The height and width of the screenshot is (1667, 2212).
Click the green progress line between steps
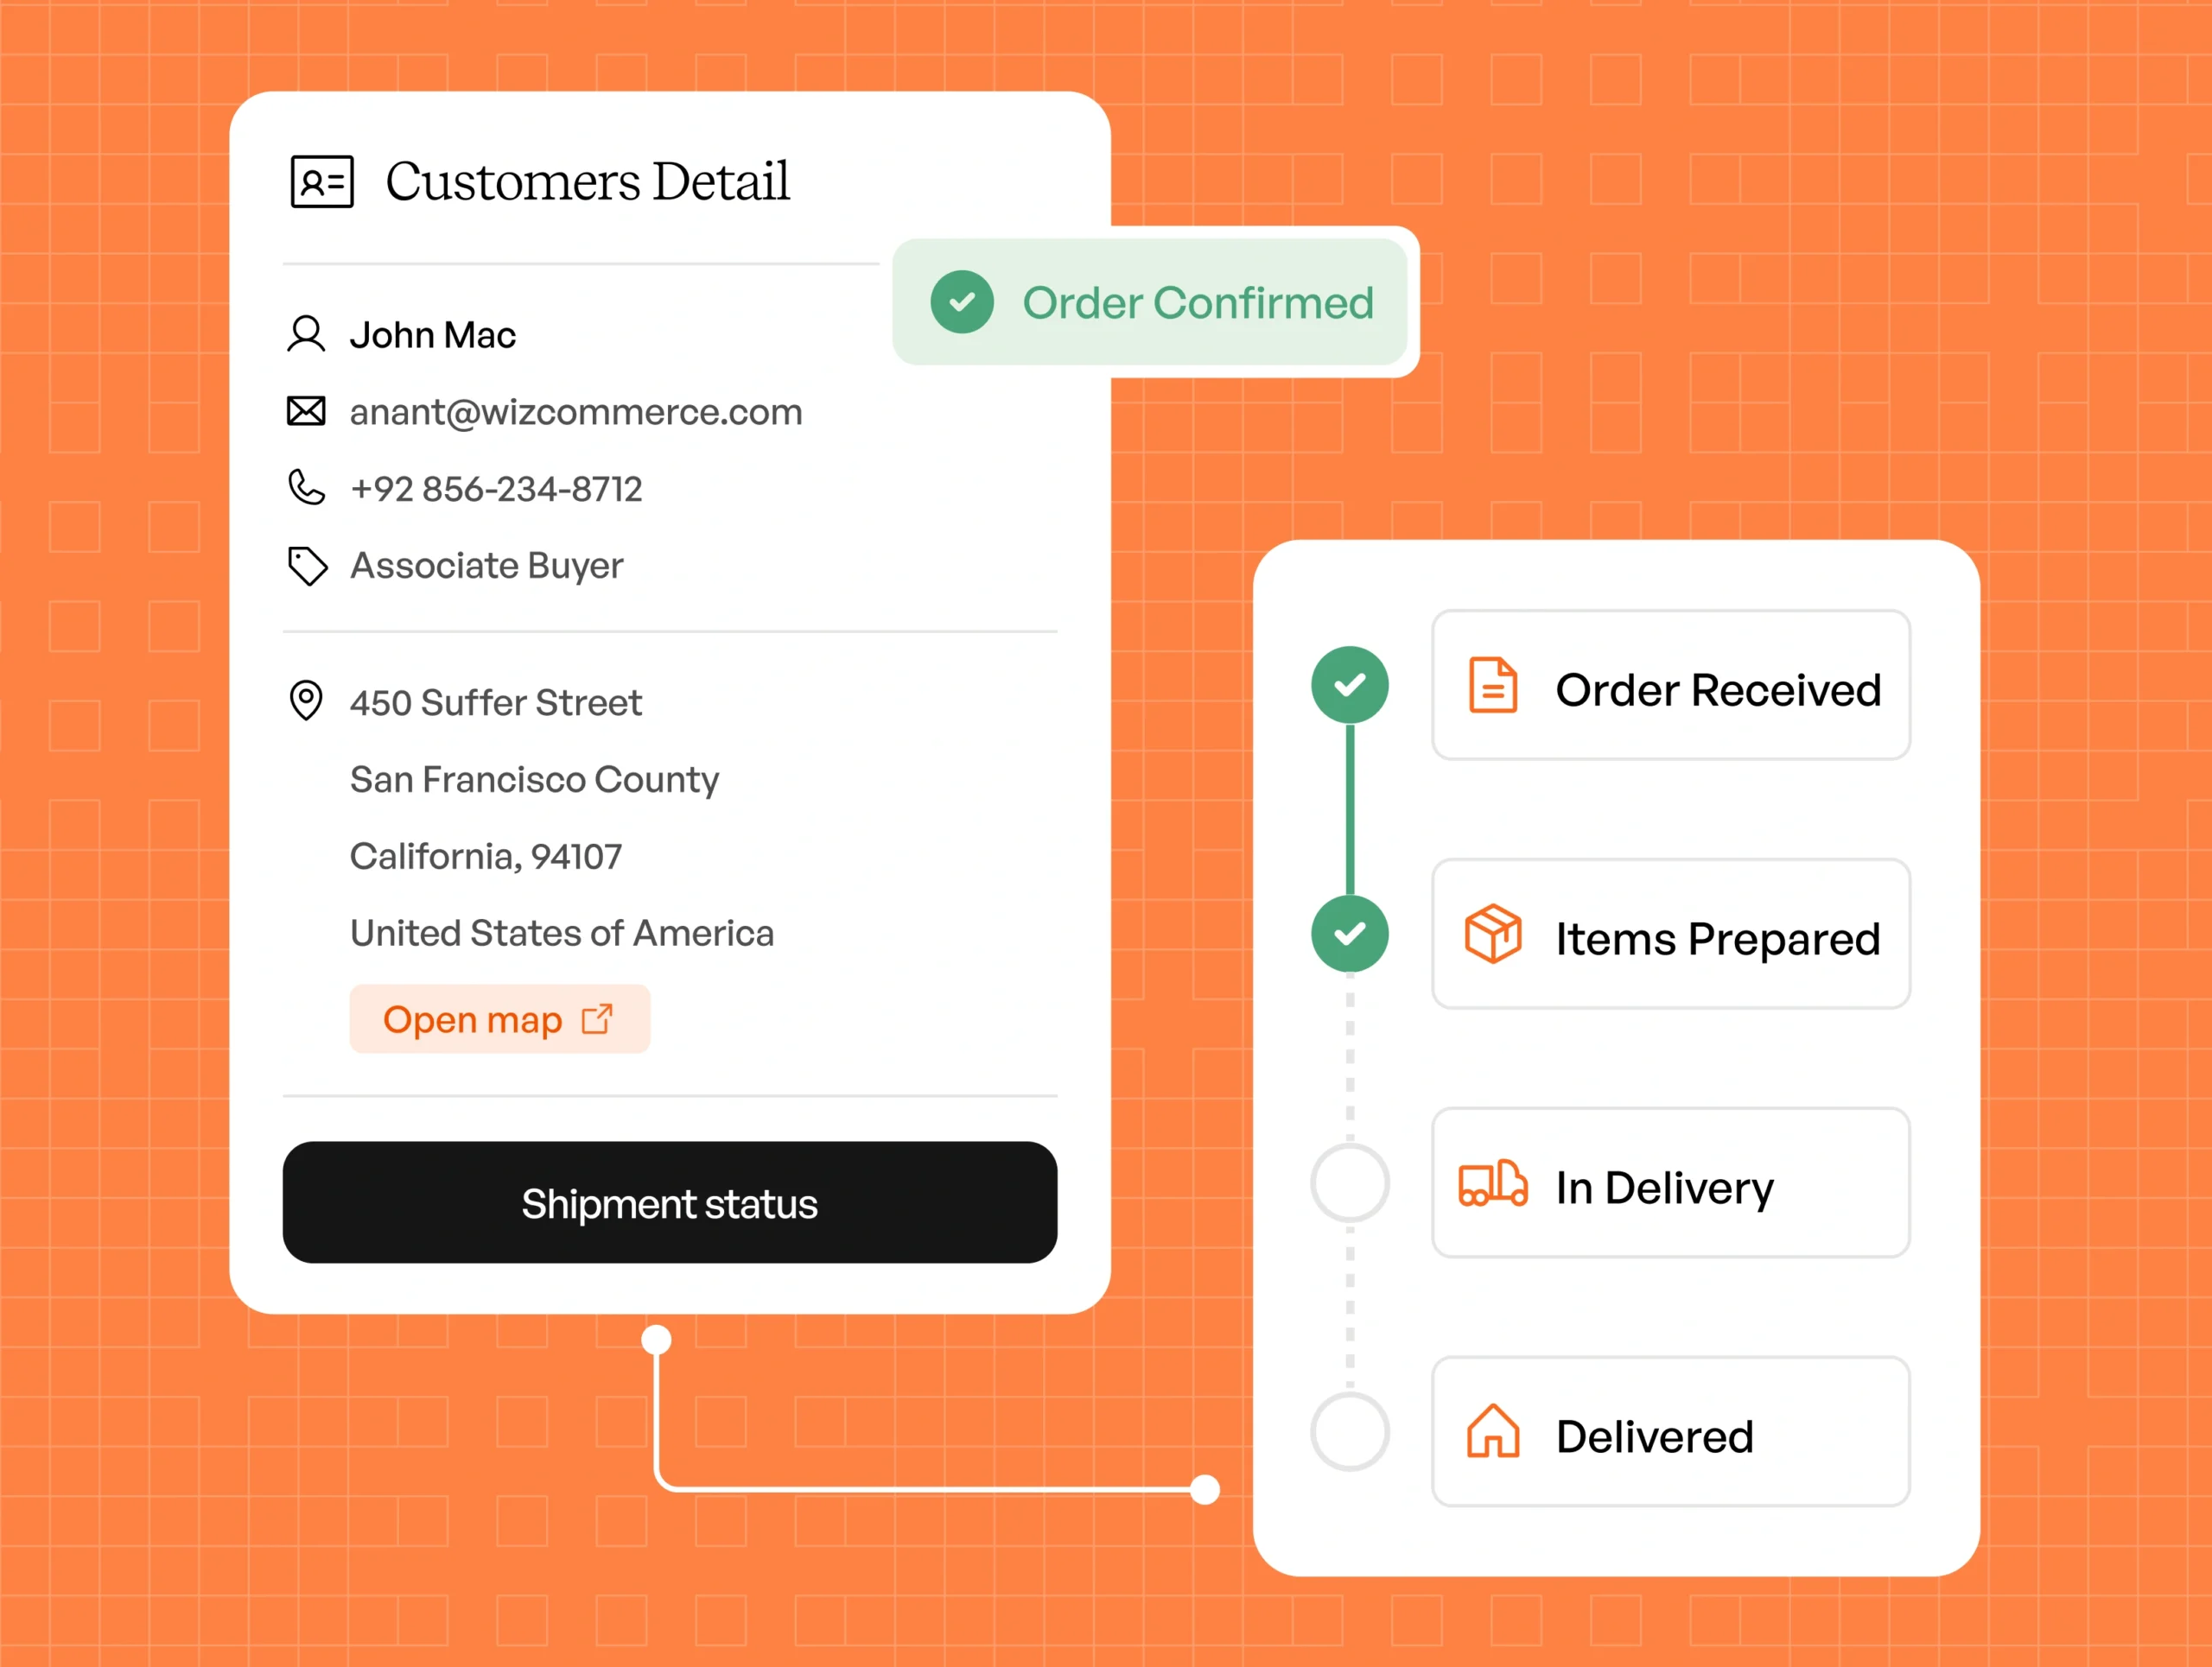click(1349, 809)
